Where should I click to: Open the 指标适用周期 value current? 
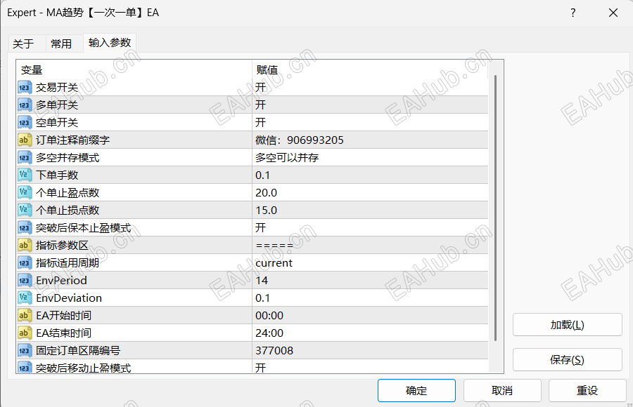(x=370, y=262)
